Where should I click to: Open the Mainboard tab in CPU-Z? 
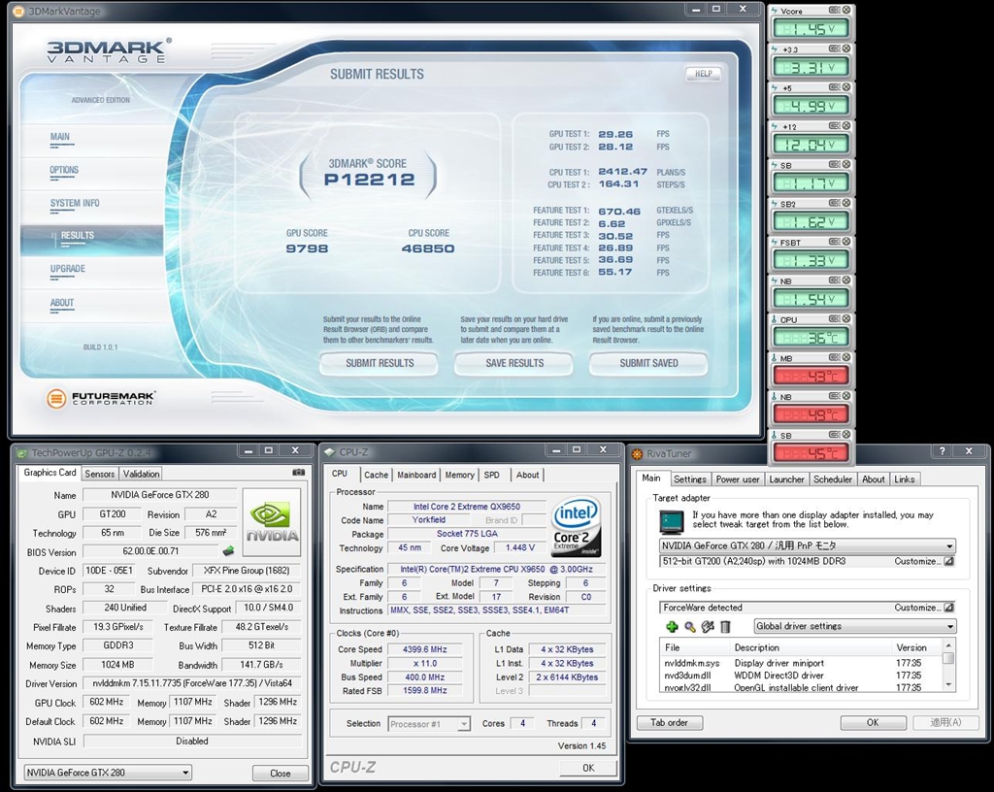(x=416, y=476)
